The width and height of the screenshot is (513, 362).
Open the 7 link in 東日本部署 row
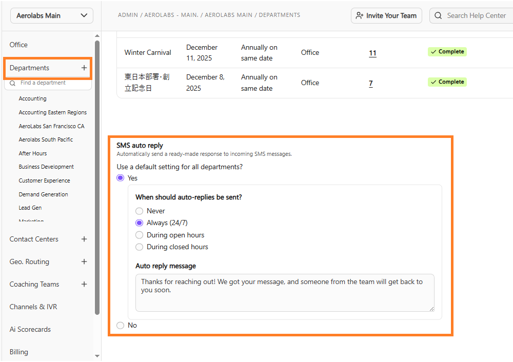click(371, 84)
